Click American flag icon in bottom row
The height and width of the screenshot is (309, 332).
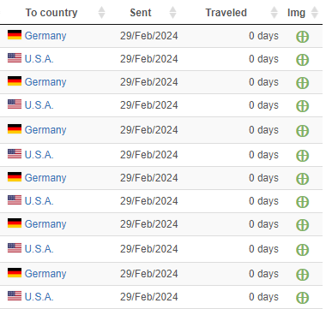click(15, 296)
